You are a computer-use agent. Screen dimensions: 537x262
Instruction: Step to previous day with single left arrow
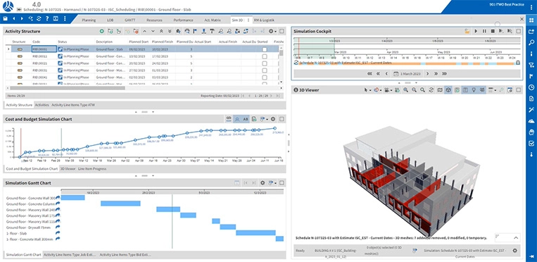(386, 74)
